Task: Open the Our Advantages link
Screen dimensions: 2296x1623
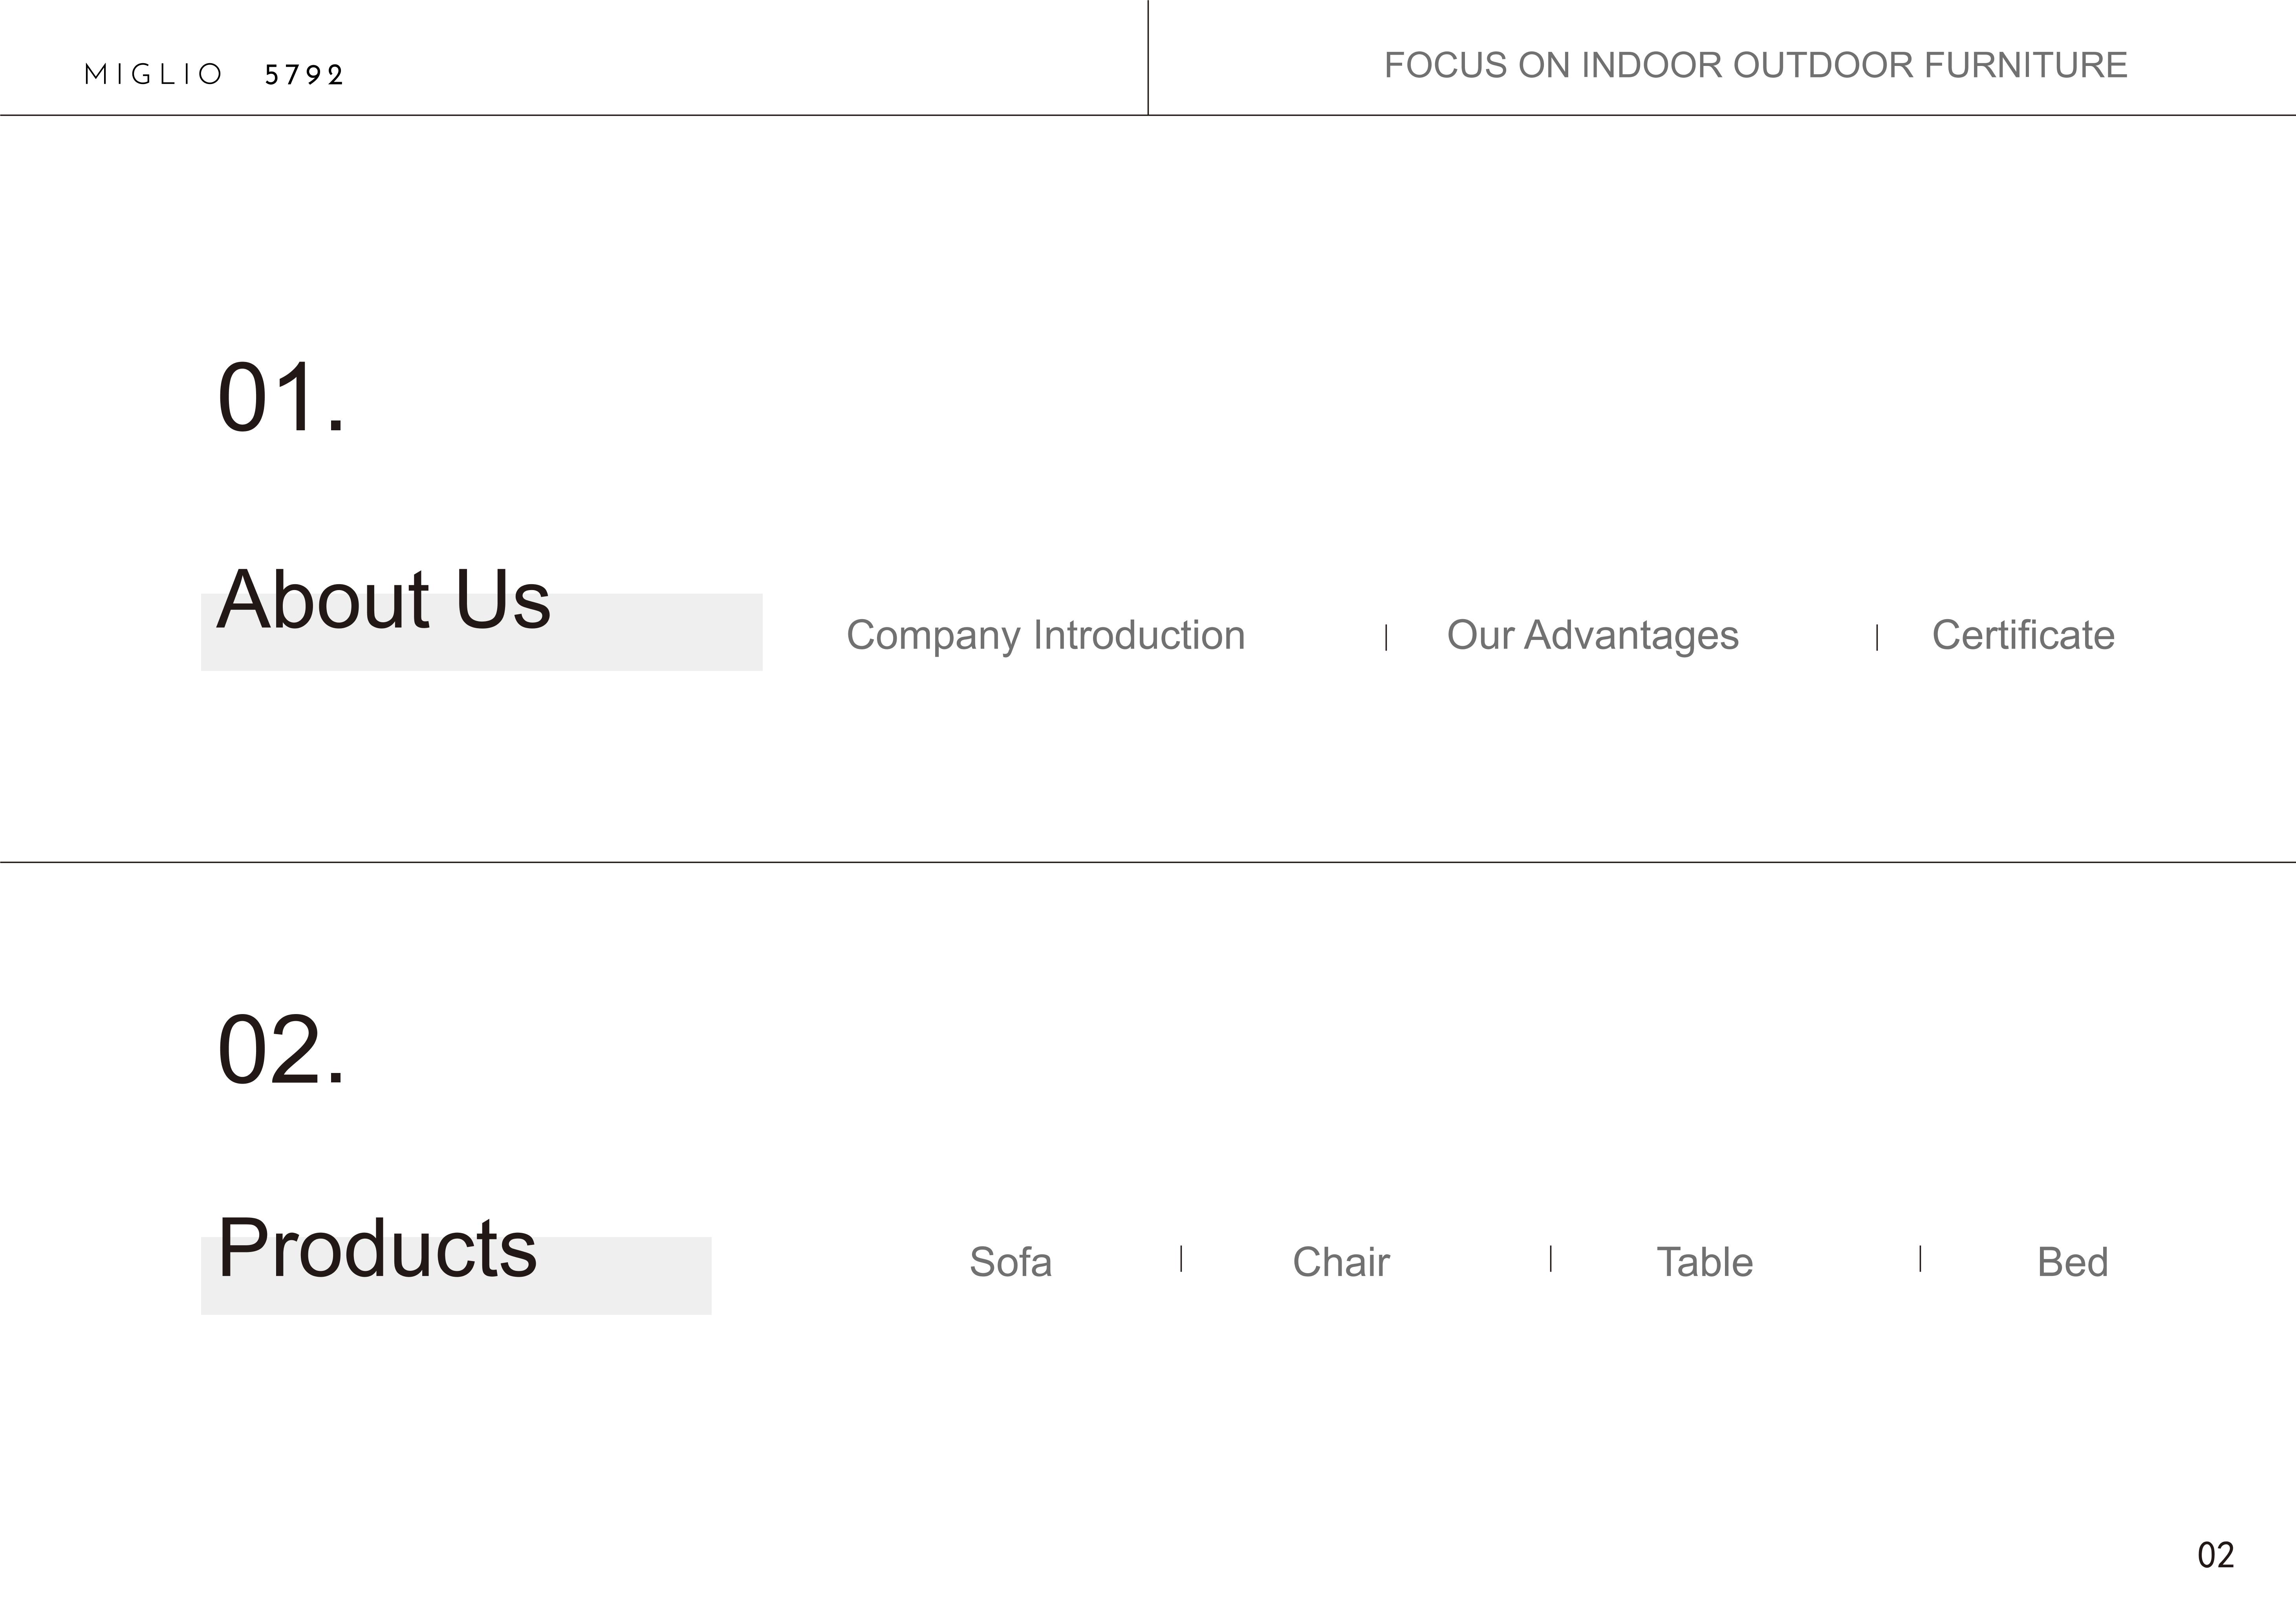Action: click(x=1592, y=636)
